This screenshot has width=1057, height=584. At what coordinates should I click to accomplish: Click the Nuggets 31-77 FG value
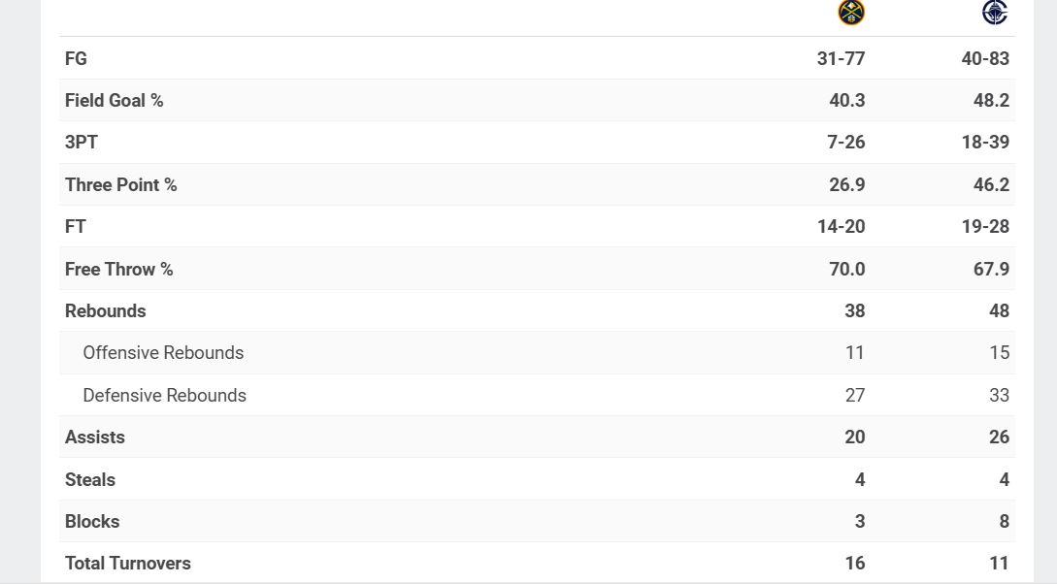[841, 58]
